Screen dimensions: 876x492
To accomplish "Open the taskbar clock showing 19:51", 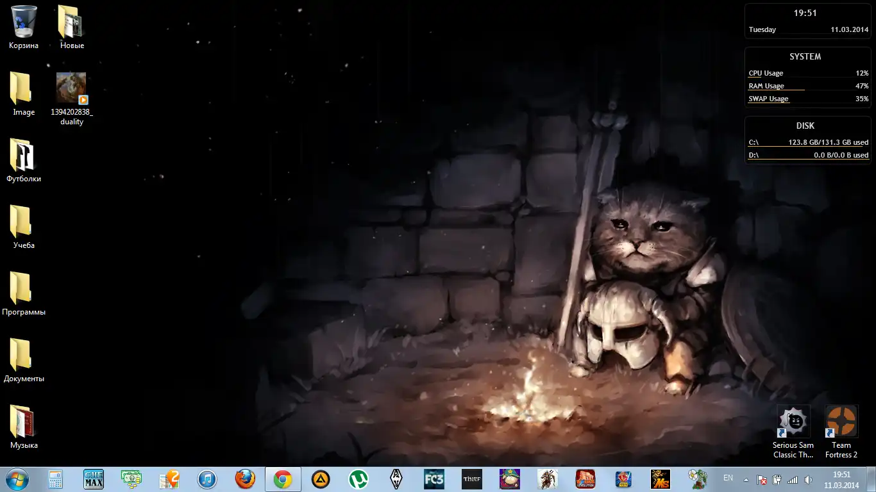I will point(841,480).
